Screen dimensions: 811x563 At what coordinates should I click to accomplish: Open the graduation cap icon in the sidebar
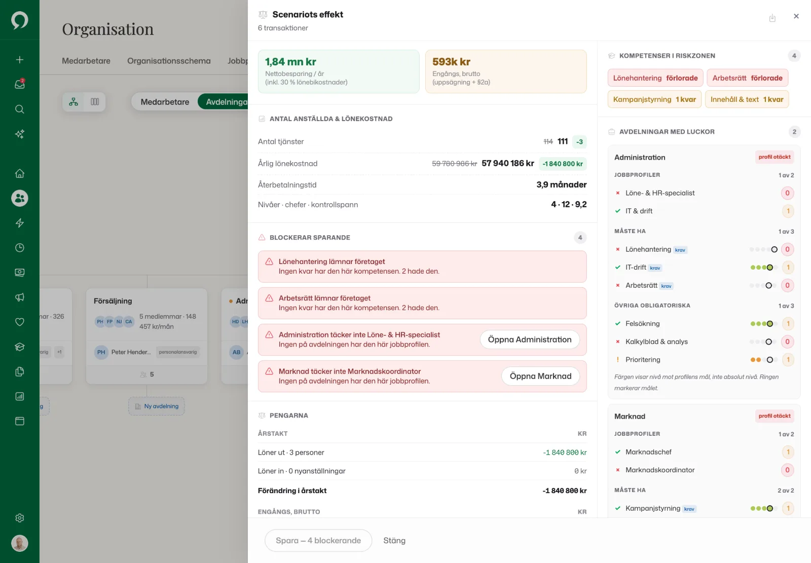coord(20,347)
